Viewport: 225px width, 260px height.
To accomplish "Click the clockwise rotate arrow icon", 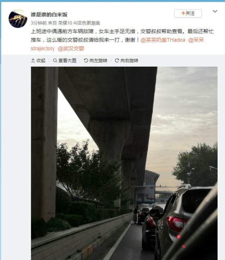I will point(117,60).
